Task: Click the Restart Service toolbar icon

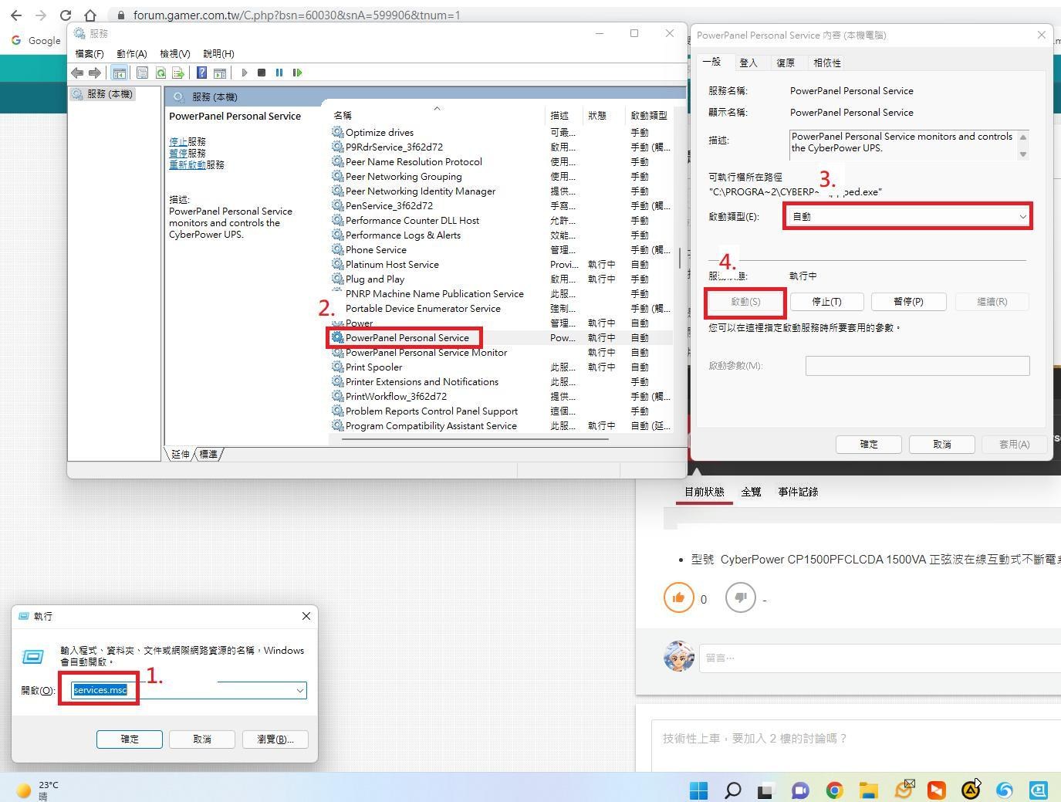Action: tap(297, 73)
